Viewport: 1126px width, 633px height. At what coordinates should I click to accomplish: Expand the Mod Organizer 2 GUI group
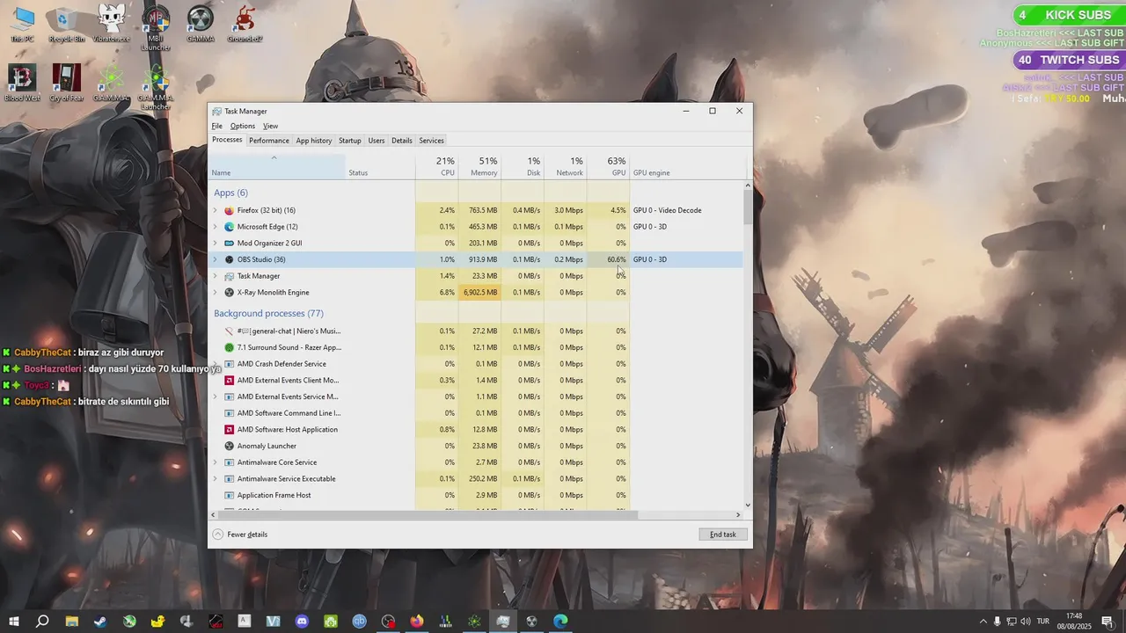coord(215,243)
